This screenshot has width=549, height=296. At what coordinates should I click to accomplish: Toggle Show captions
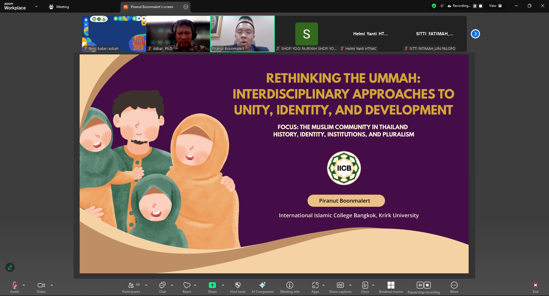[x=340, y=287]
